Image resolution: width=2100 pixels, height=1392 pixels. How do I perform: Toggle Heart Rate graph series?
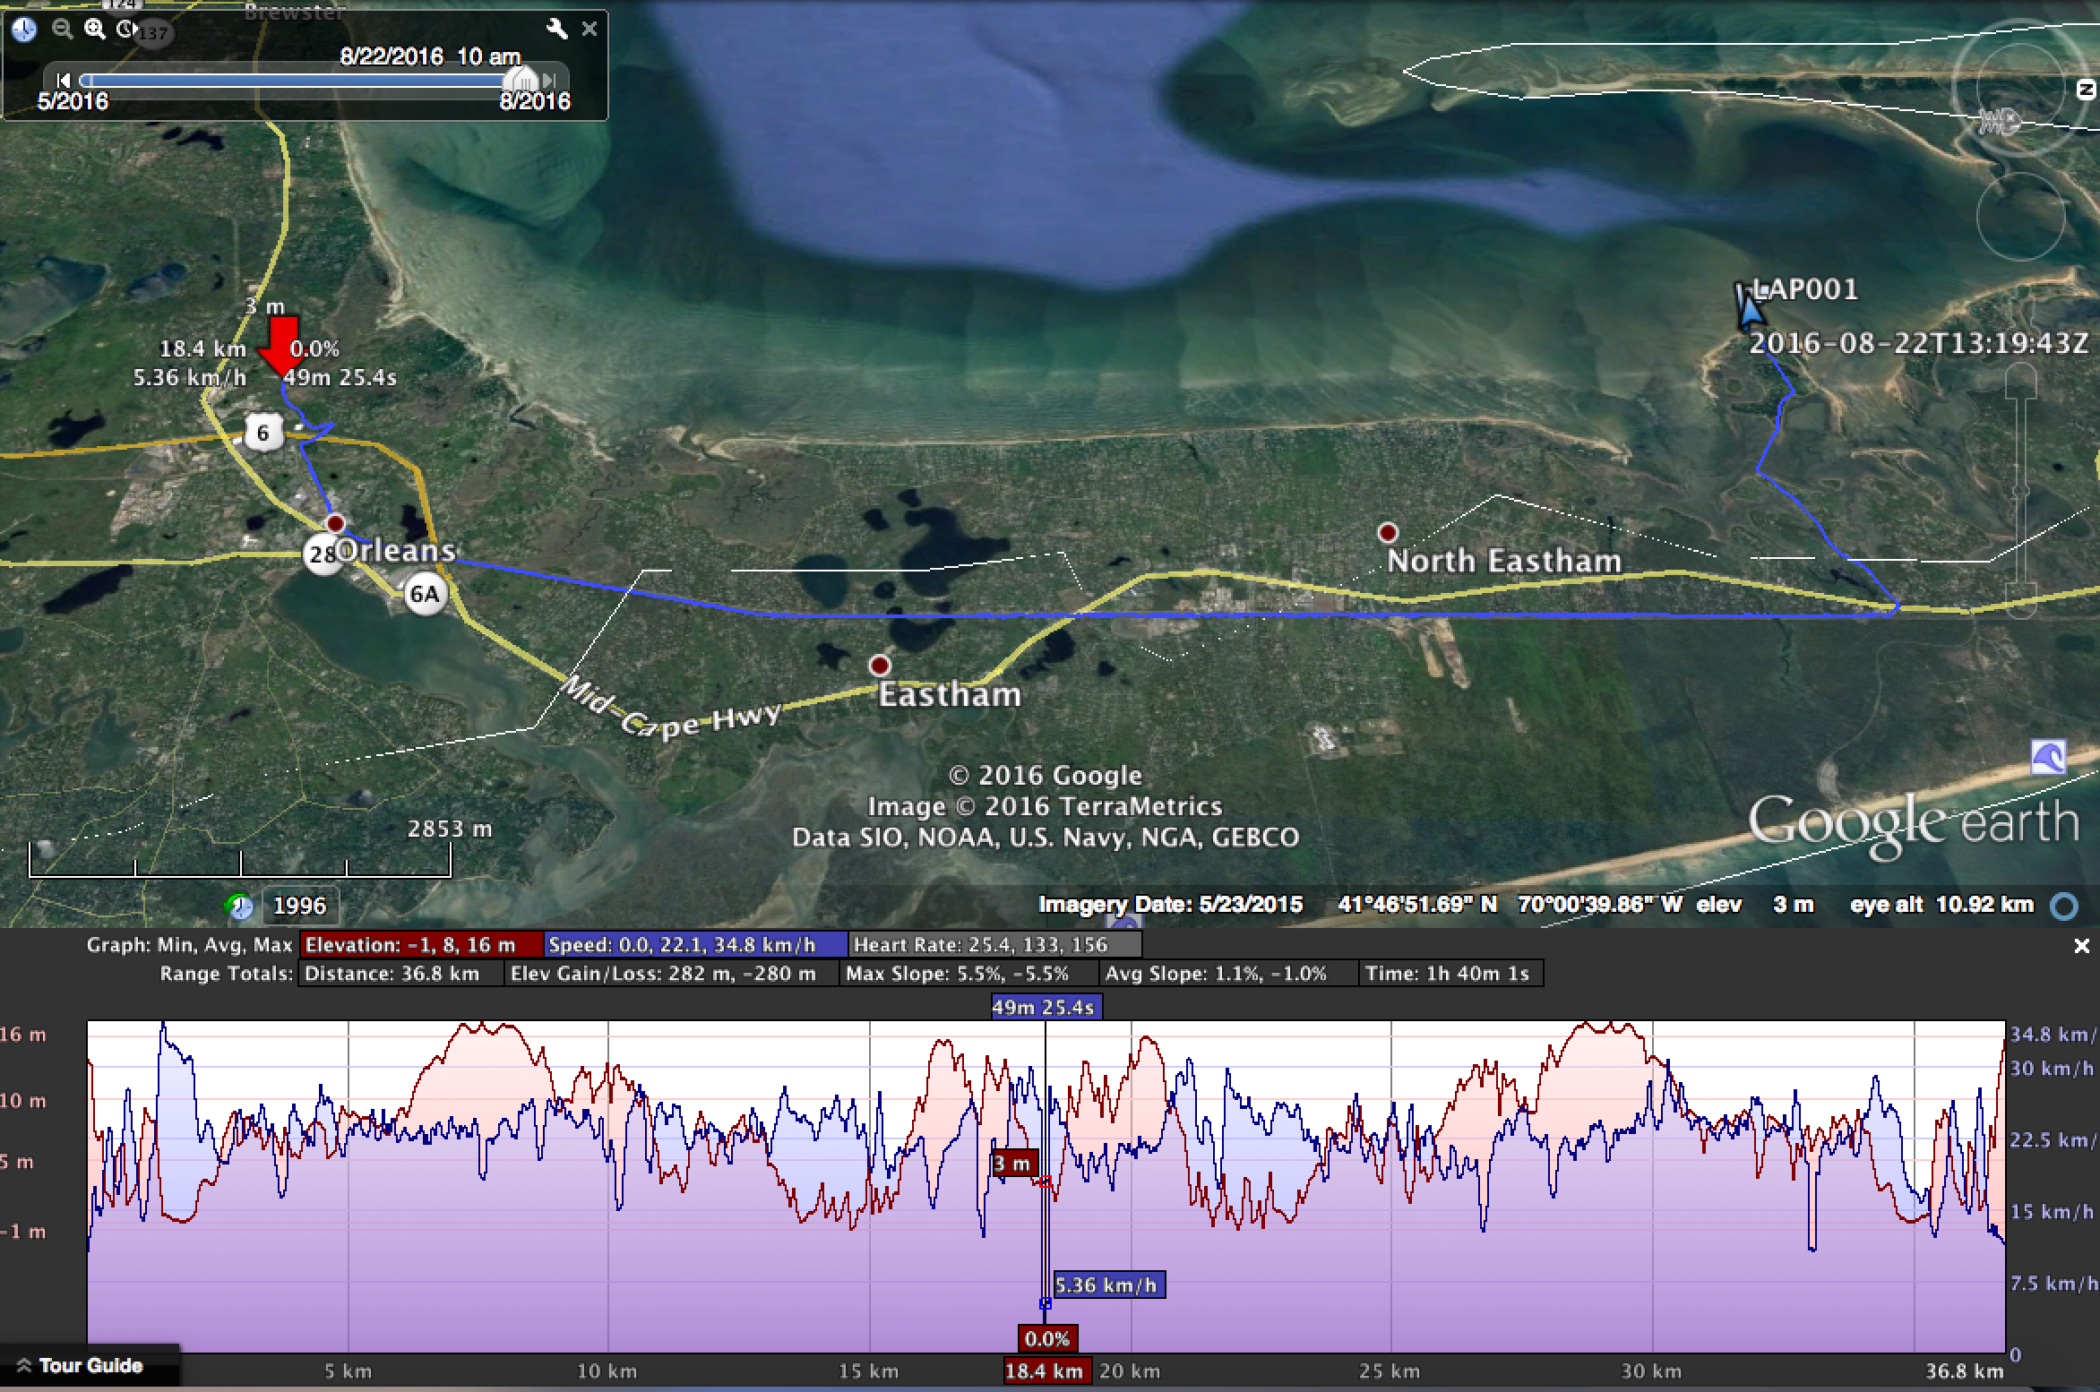[994, 944]
